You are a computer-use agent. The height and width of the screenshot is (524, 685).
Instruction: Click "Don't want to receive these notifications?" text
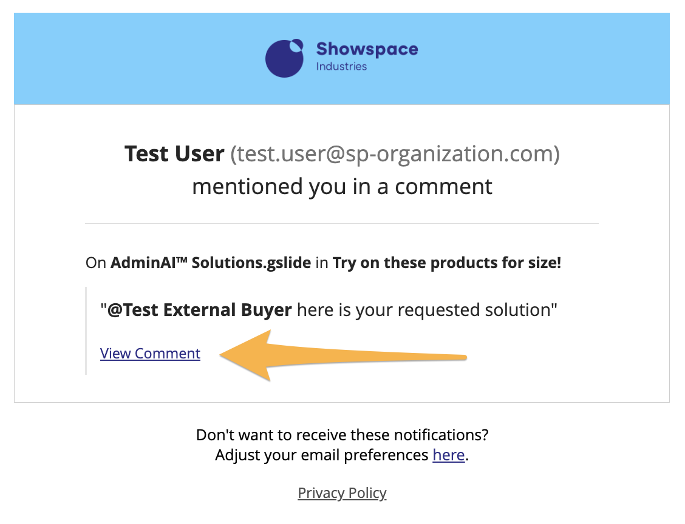(342, 435)
